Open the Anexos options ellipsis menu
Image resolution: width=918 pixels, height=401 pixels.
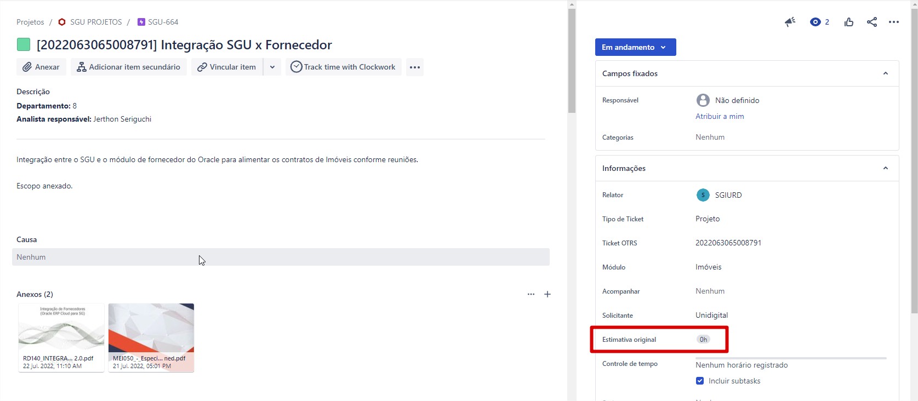[x=531, y=294]
